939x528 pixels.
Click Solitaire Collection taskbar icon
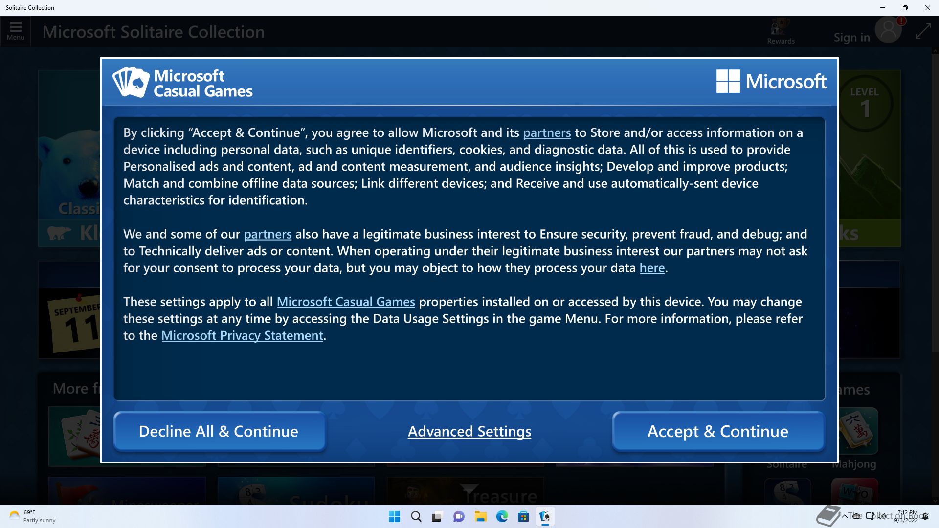click(x=545, y=516)
